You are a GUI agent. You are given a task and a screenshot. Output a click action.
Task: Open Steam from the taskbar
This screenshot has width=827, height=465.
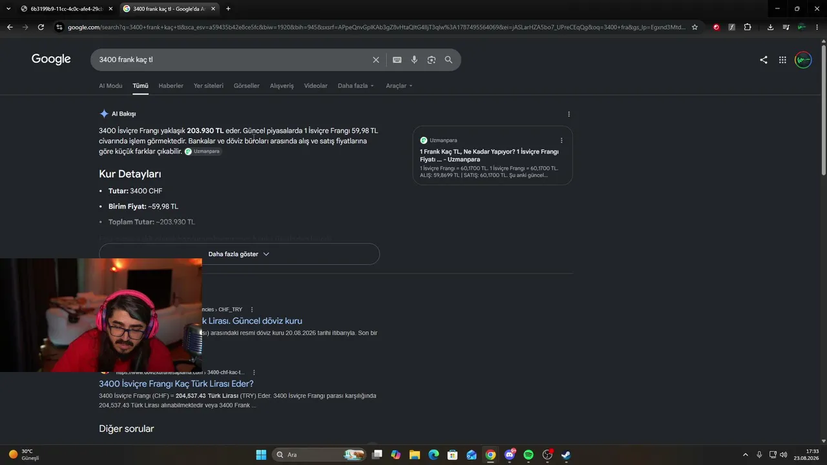tap(565, 455)
